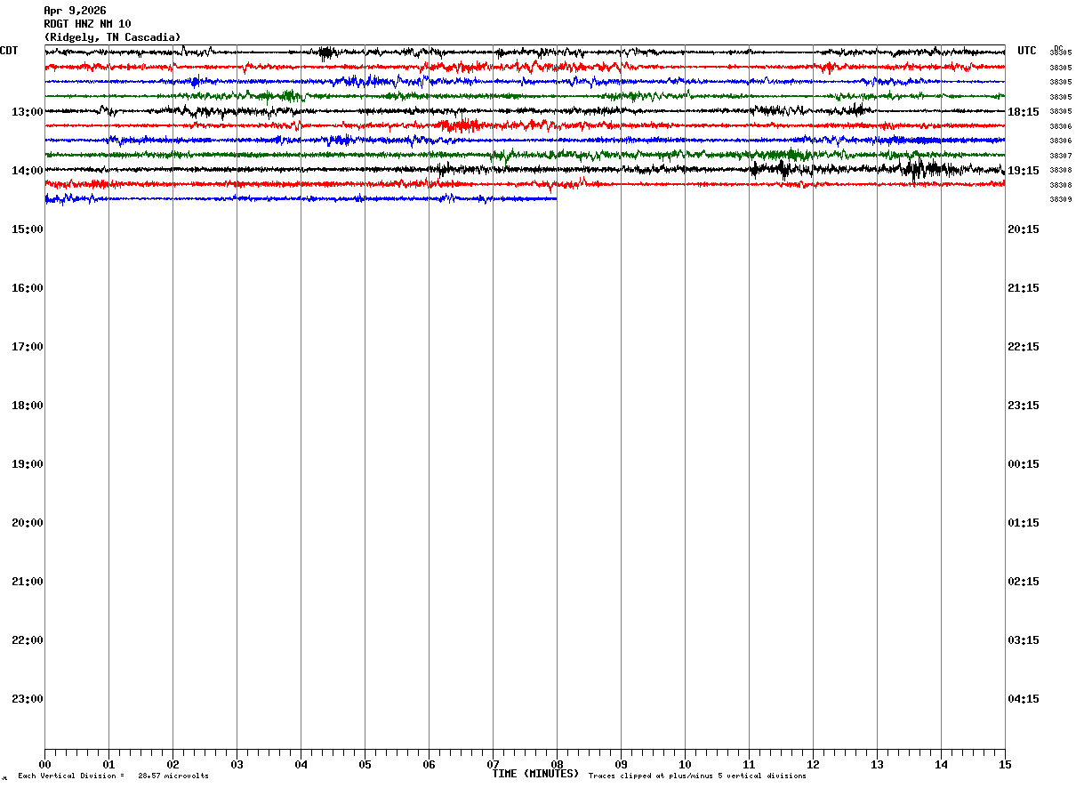Click the "UTC" timezone label
The width and height of the screenshot is (1076, 788).
coord(1027,51)
